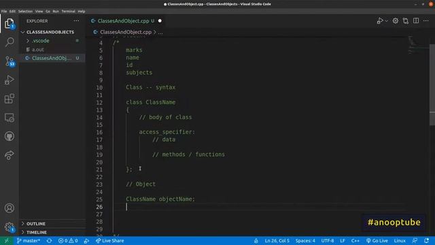Click the 'ClassName objectName;' line text
Image resolution: width=435 pixels, height=245 pixels.
pos(160,199)
